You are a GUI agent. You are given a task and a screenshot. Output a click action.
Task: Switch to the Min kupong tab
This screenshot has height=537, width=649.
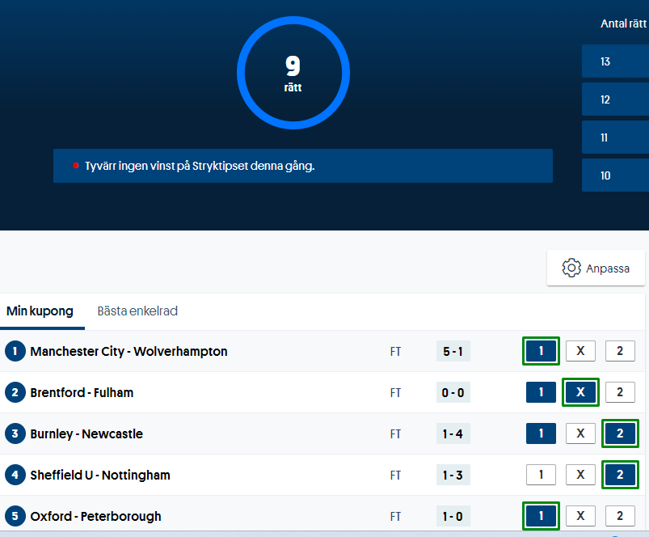pyautogui.click(x=40, y=311)
